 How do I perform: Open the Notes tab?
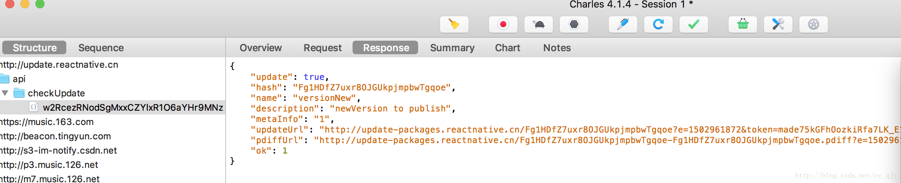[x=557, y=48]
